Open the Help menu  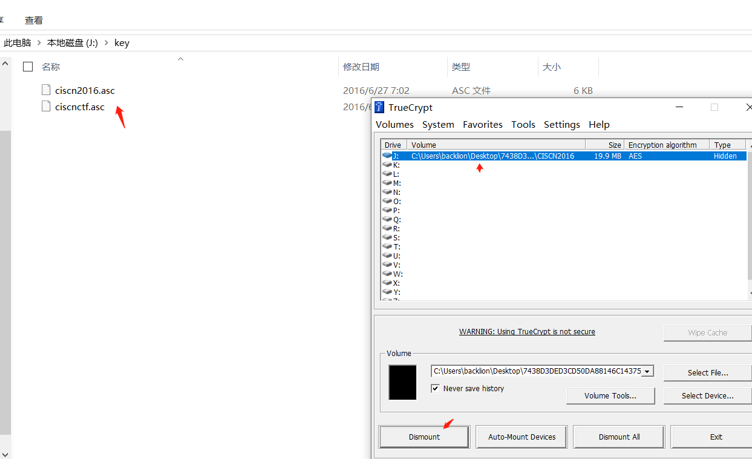599,124
